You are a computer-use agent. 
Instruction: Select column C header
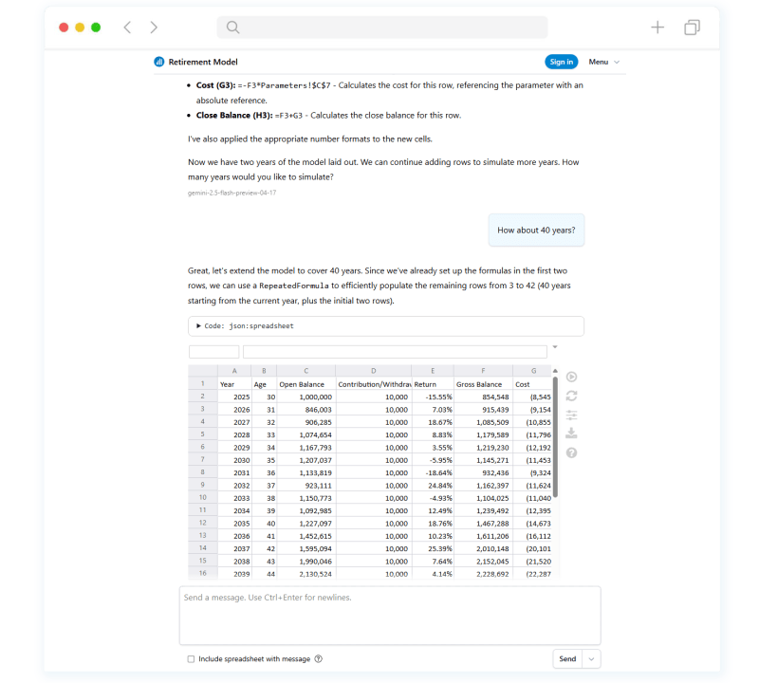[x=305, y=371]
